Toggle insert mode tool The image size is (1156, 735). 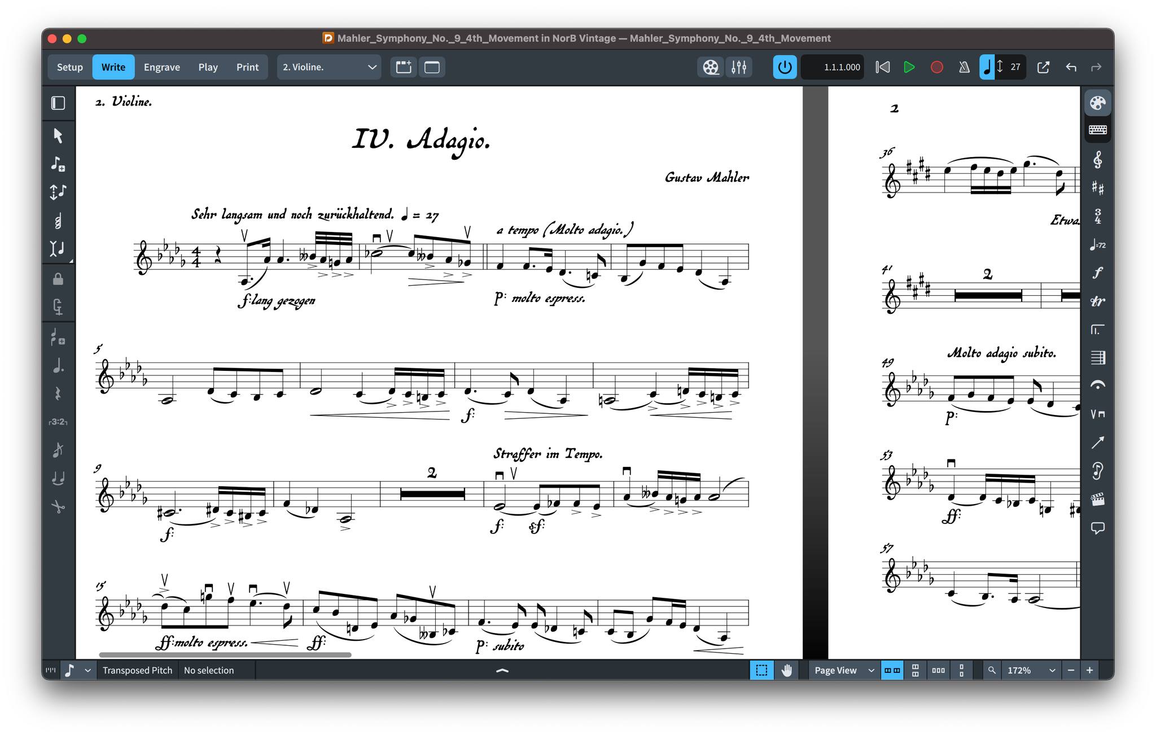click(x=58, y=248)
